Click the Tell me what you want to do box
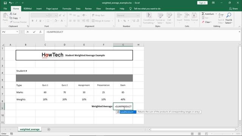 coord(147,9)
